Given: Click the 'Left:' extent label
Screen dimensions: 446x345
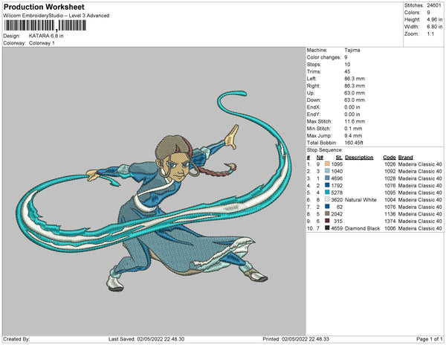Looking at the screenshot, I should pos(311,79).
